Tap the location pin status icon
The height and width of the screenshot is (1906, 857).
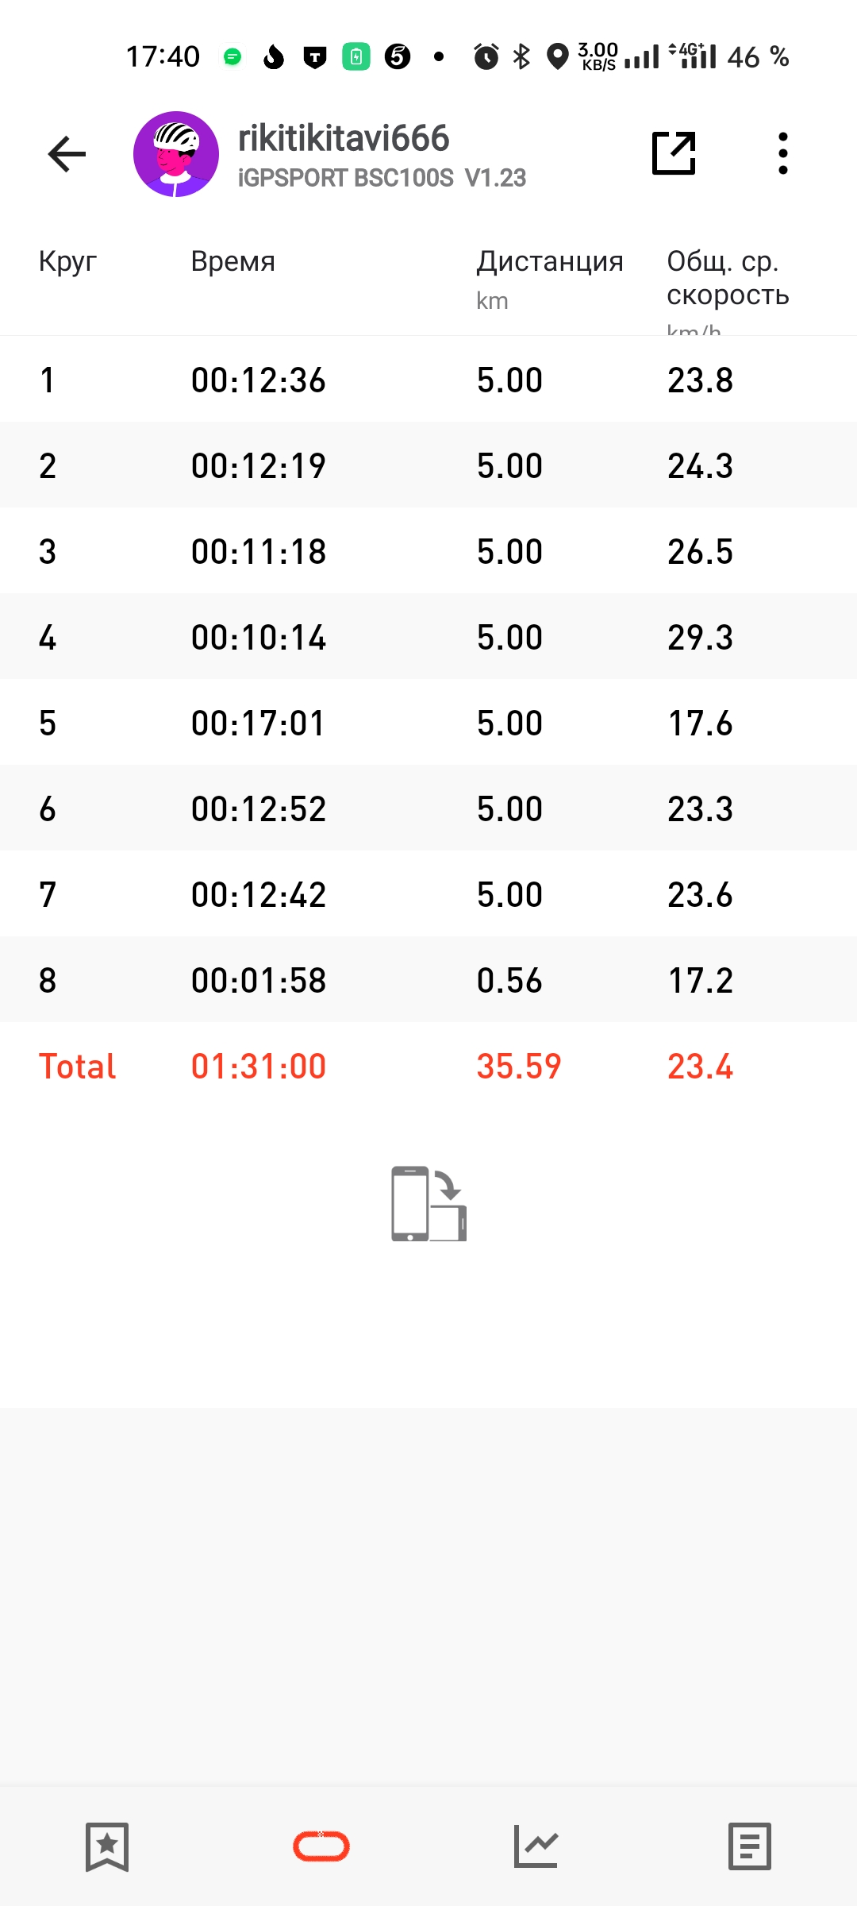pyautogui.click(x=559, y=56)
